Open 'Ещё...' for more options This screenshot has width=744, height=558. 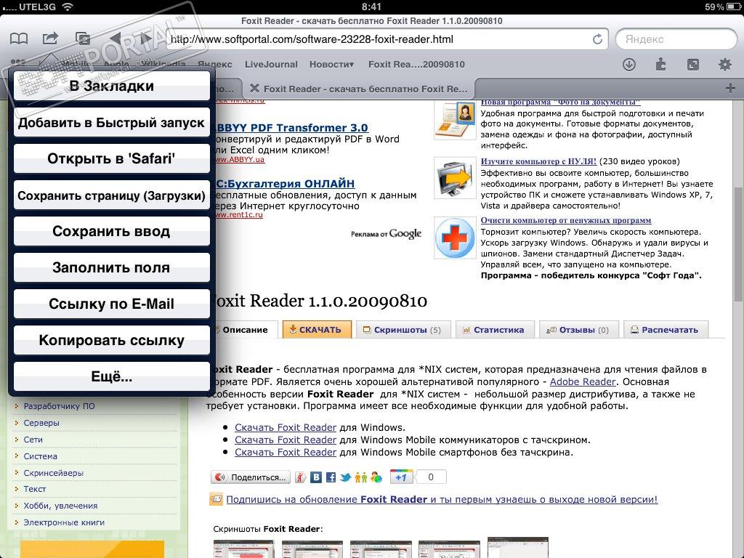click(x=111, y=376)
